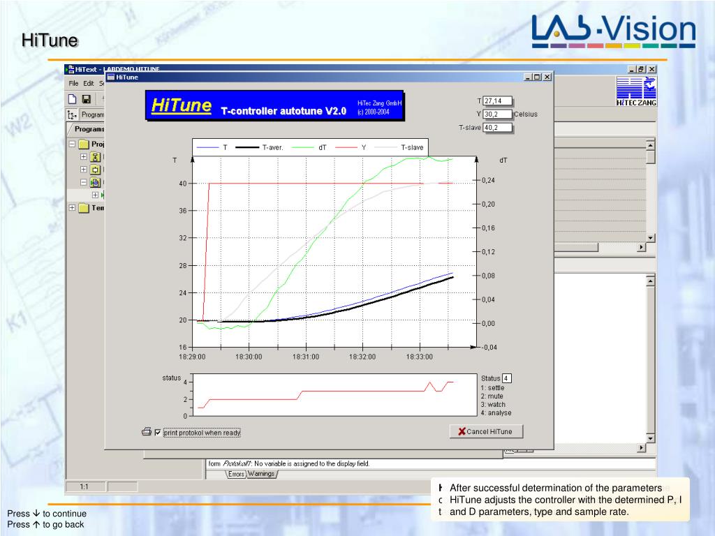This screenshot has width=715, height=536.
Task: Click the tree structure view icon
Action: pos(72,114)
